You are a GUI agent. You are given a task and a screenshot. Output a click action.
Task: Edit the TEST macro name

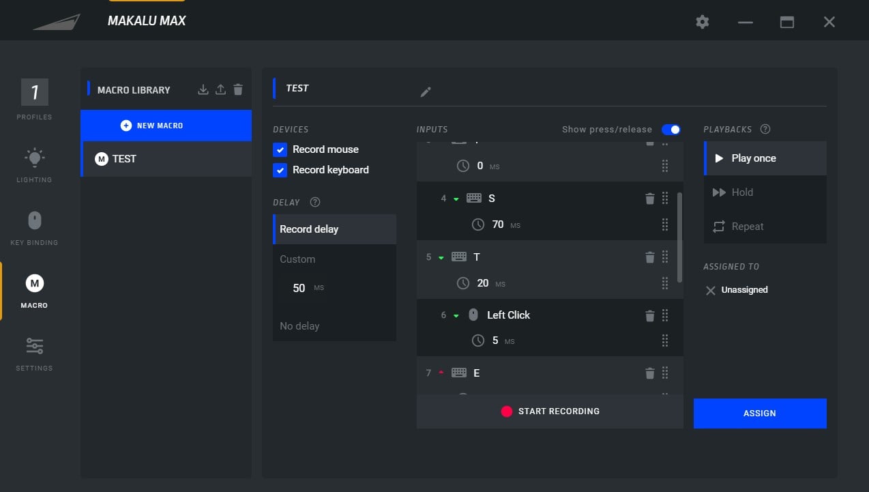click(426, 91)
